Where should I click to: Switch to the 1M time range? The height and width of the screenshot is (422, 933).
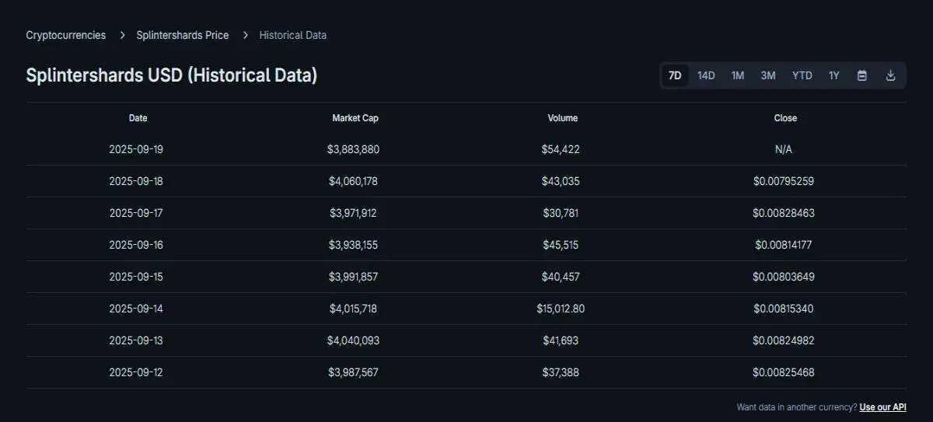738,75
